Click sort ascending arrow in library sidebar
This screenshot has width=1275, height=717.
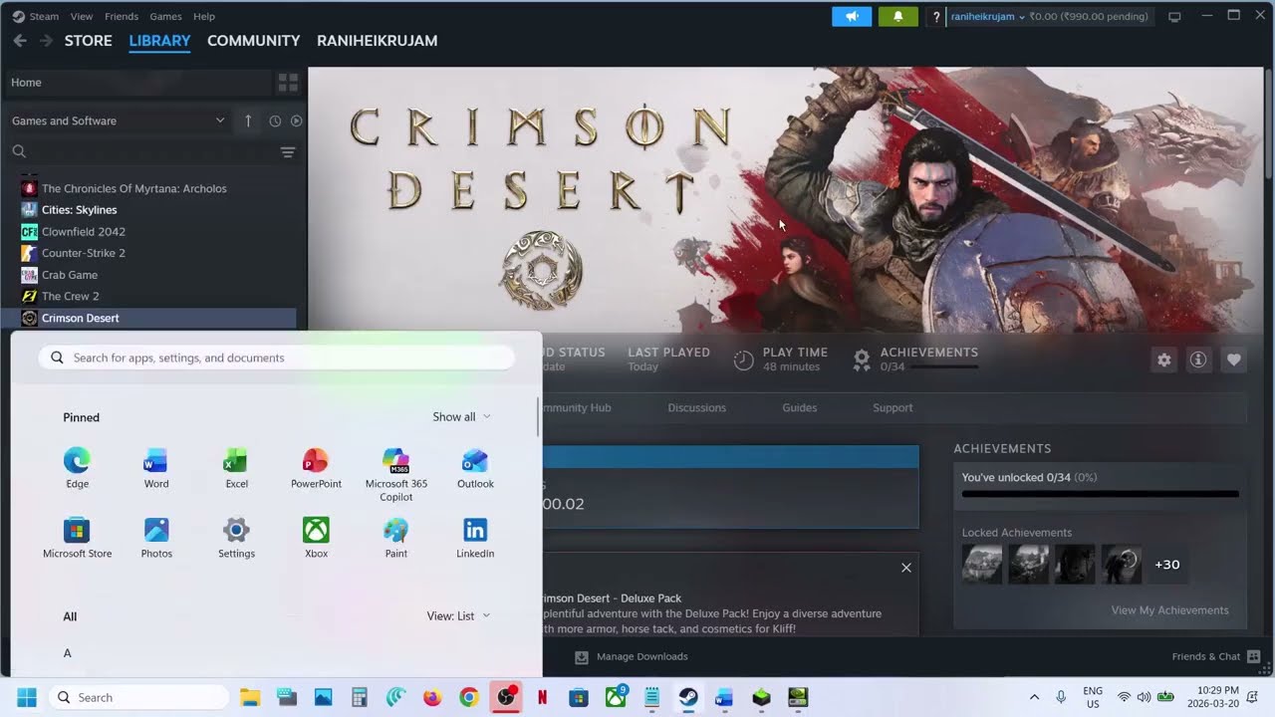[248, 120]
